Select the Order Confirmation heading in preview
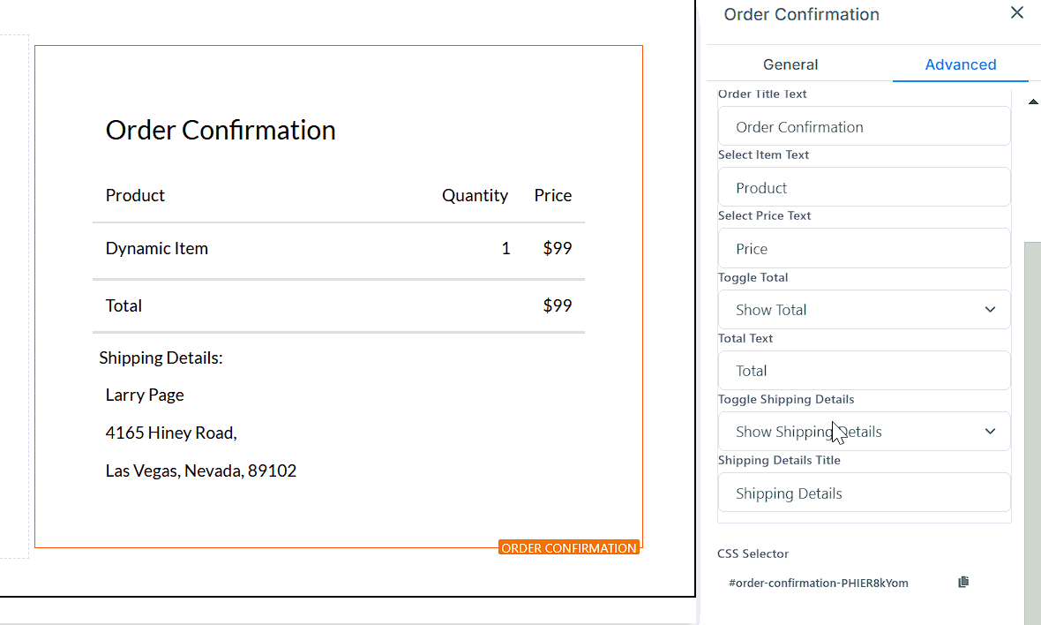1041x625 pixels. tap(221, 131)
